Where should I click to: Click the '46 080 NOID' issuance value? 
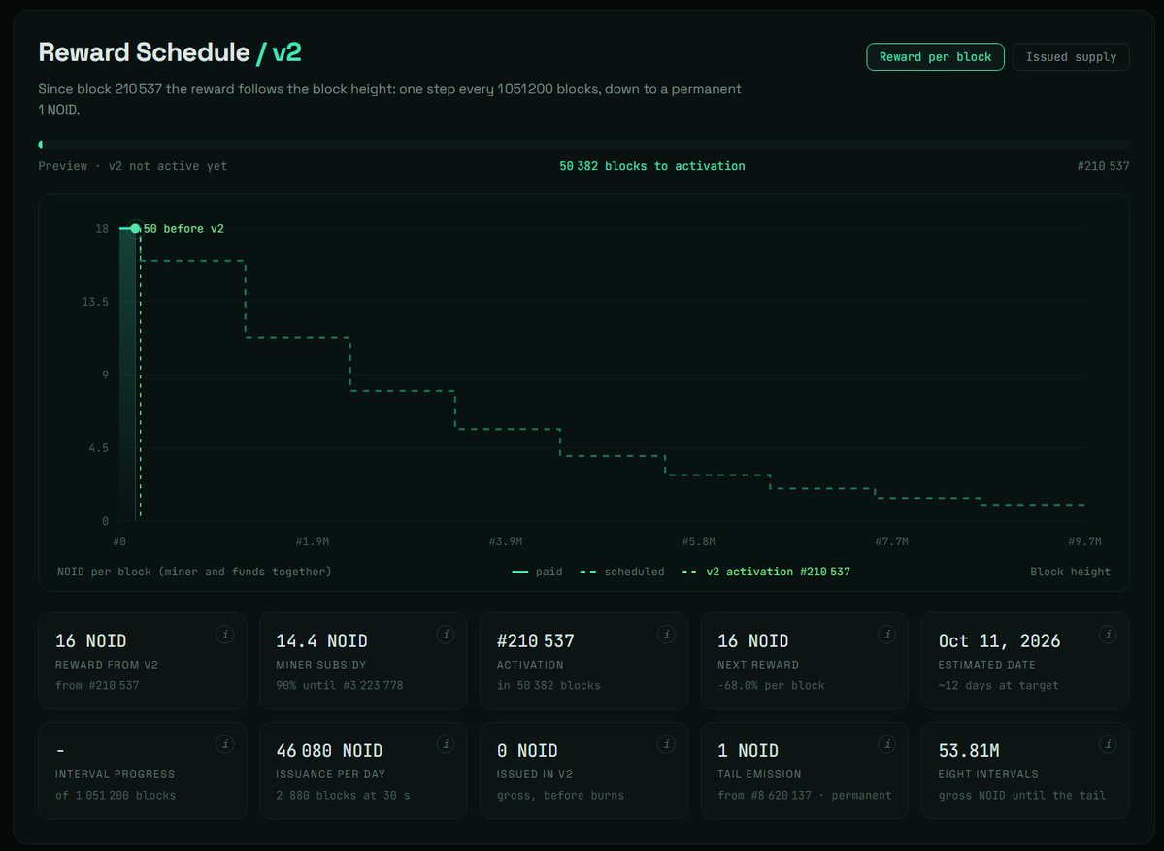(x=329, y=751)
